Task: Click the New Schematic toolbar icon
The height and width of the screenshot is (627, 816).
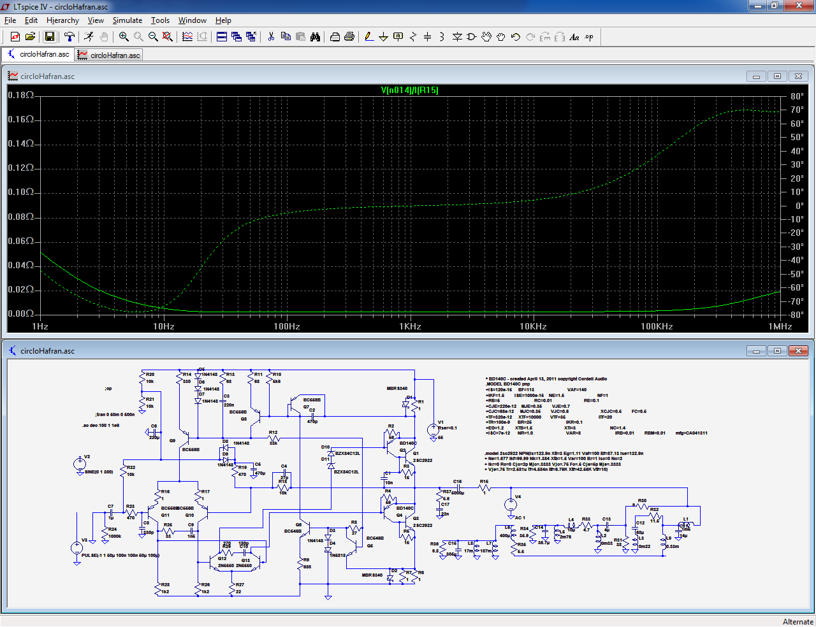Action: [x=15, y=37]
